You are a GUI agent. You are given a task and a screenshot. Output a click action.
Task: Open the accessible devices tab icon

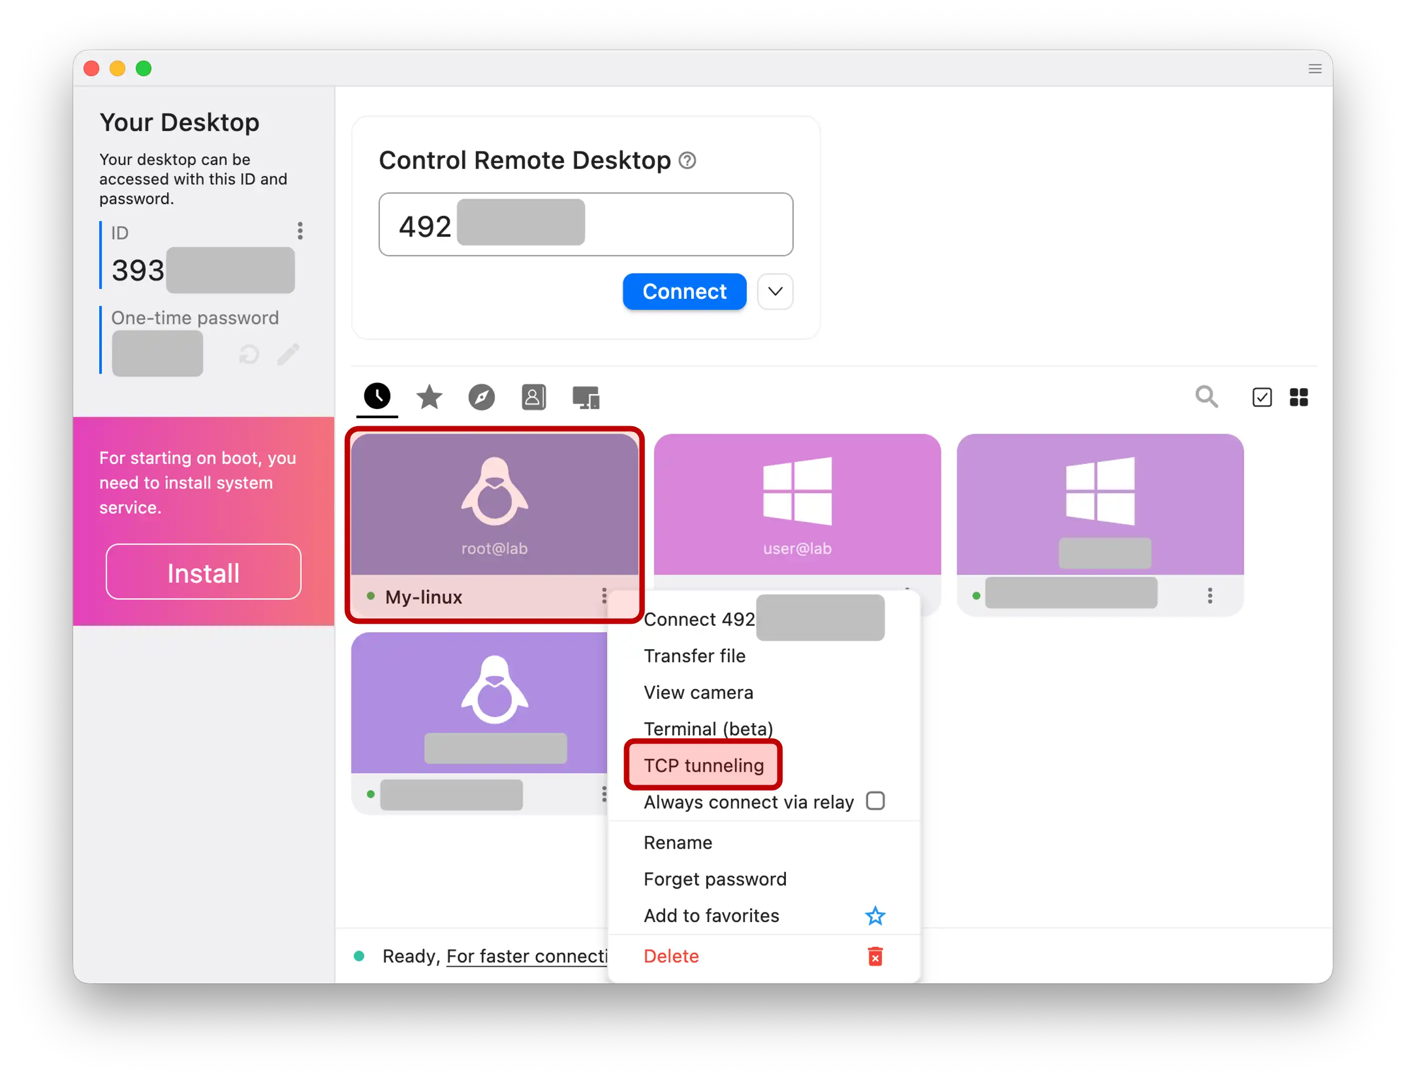tap(585, 397)
